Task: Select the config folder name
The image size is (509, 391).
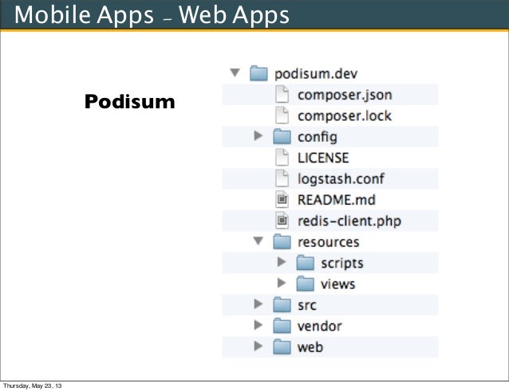Action: coord(318,137)
